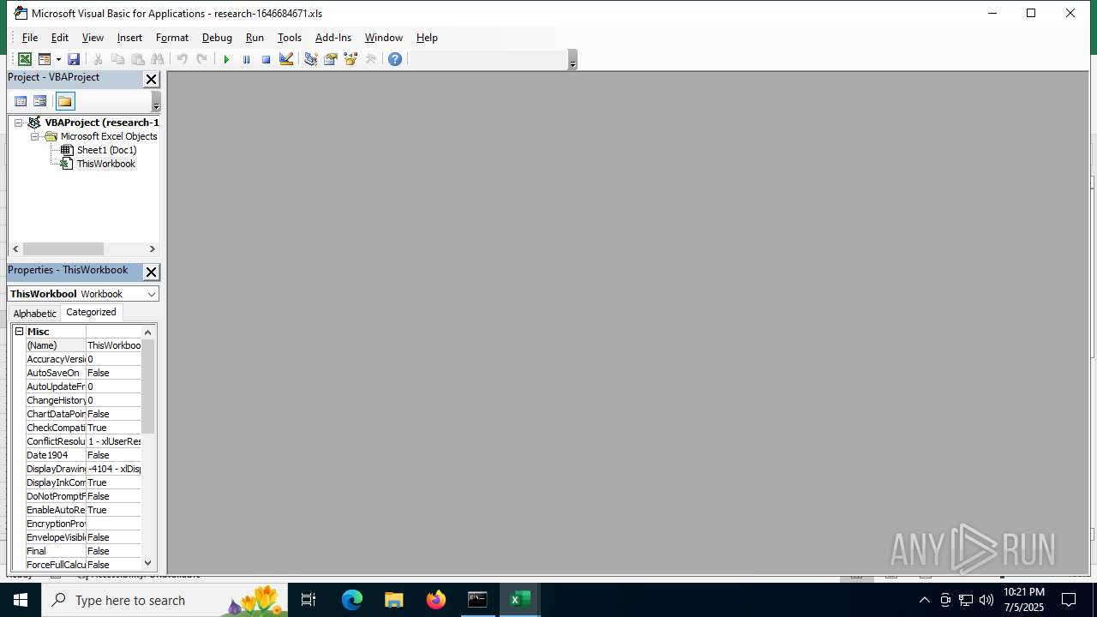
Task: Select the ConflictResolution property value
Action: coord(113,441)
